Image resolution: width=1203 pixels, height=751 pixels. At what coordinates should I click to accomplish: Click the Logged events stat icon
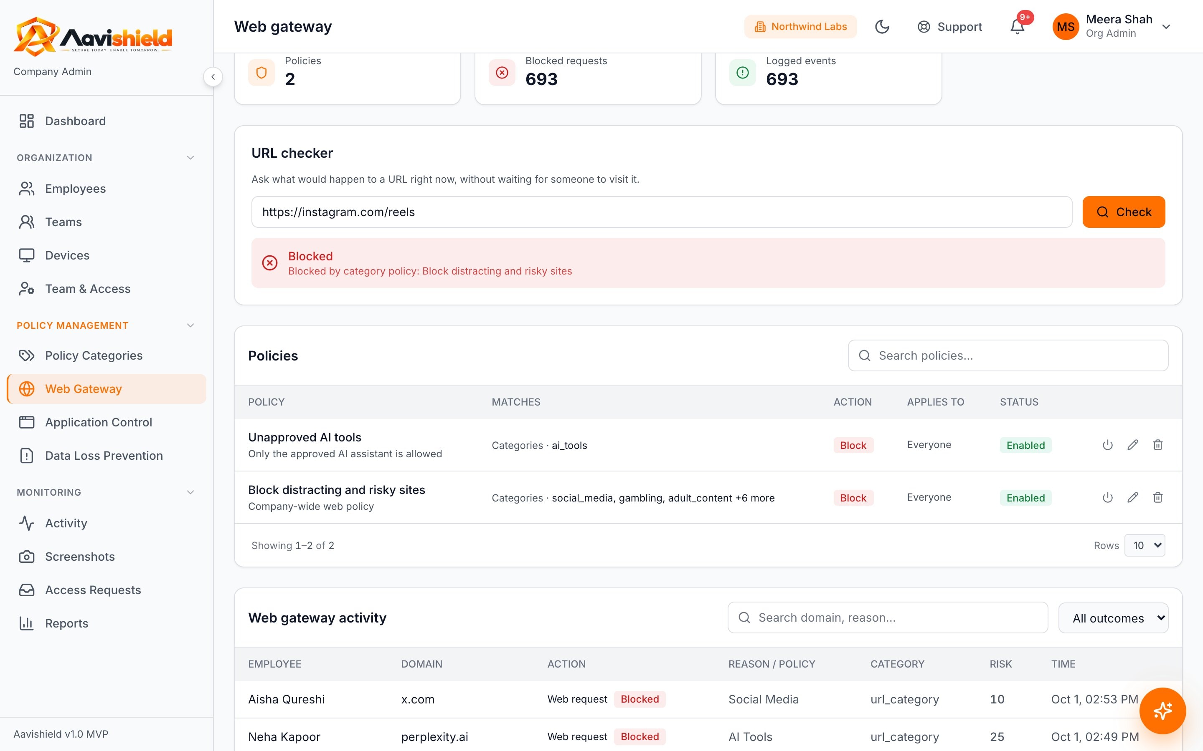tap(743, 73)
